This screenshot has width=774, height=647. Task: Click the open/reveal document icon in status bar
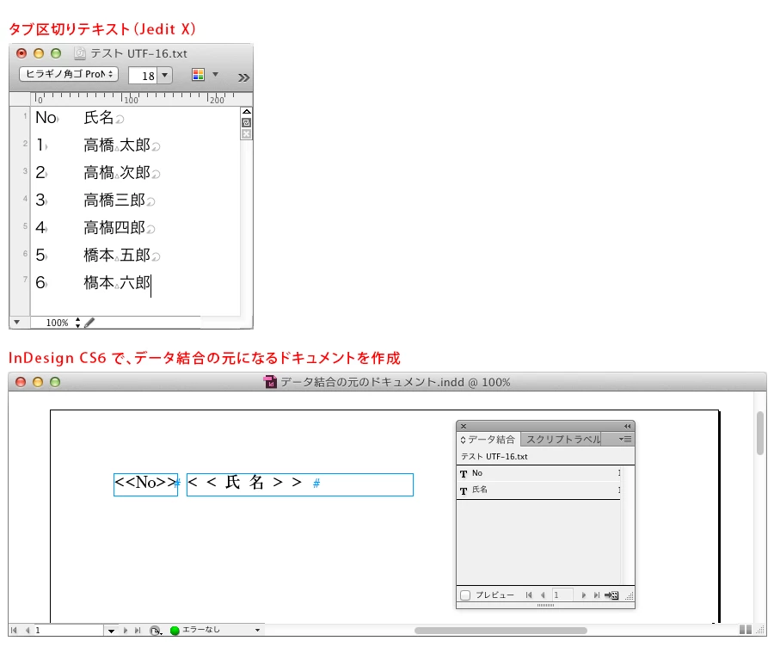[156, 631]
